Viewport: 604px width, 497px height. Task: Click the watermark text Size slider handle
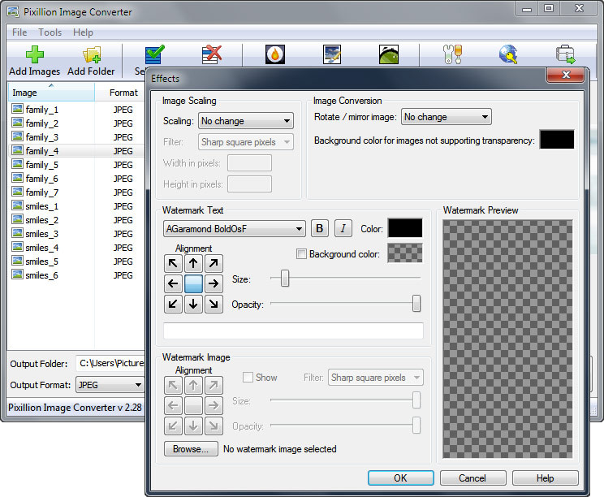pos(285,279)
